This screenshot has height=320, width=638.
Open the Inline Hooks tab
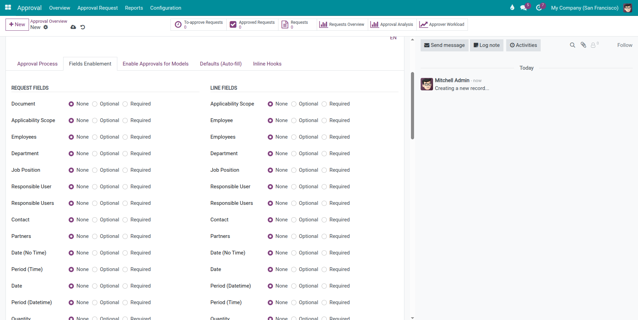267,64
